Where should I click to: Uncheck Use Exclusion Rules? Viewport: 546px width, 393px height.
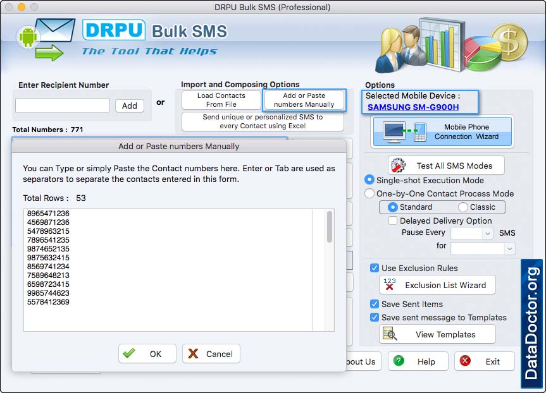click(375, 268)
